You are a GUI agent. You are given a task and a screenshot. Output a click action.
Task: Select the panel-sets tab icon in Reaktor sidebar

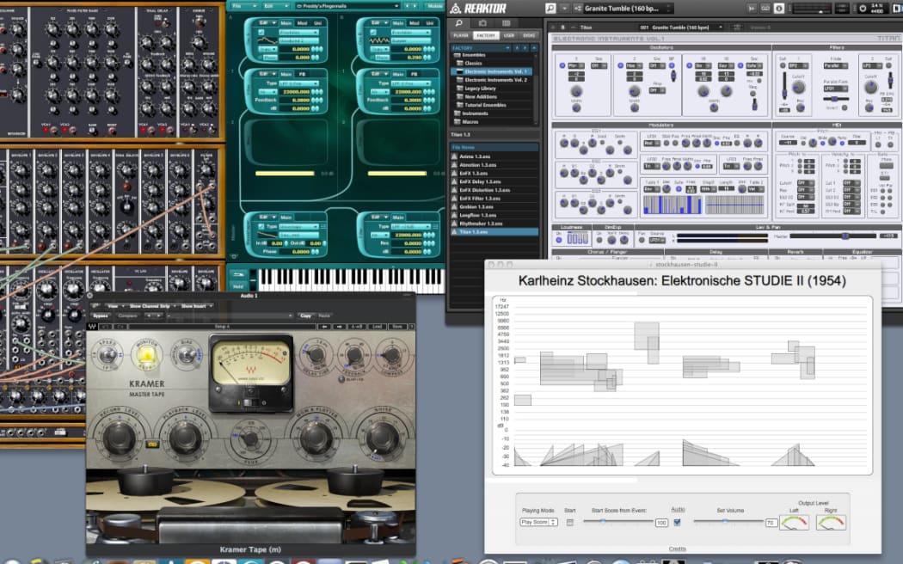tap(506, 23)
